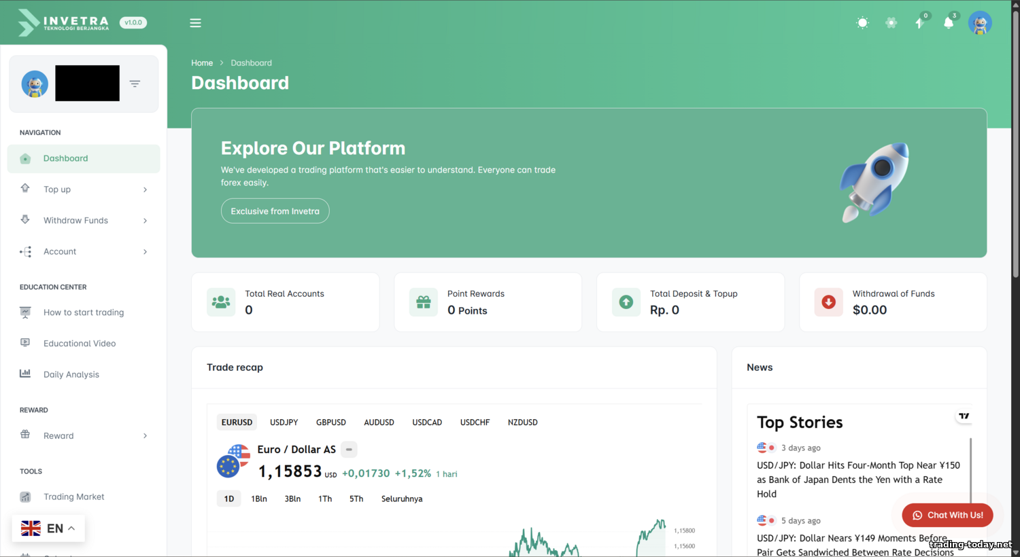Open notifications bell icon
1020x557 pixels.
[948, 23]
